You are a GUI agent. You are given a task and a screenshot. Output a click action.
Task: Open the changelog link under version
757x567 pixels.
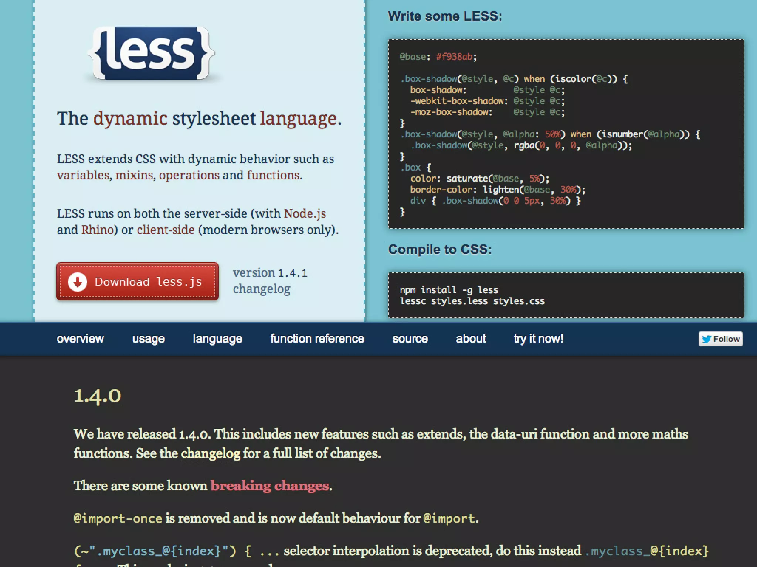261,289
